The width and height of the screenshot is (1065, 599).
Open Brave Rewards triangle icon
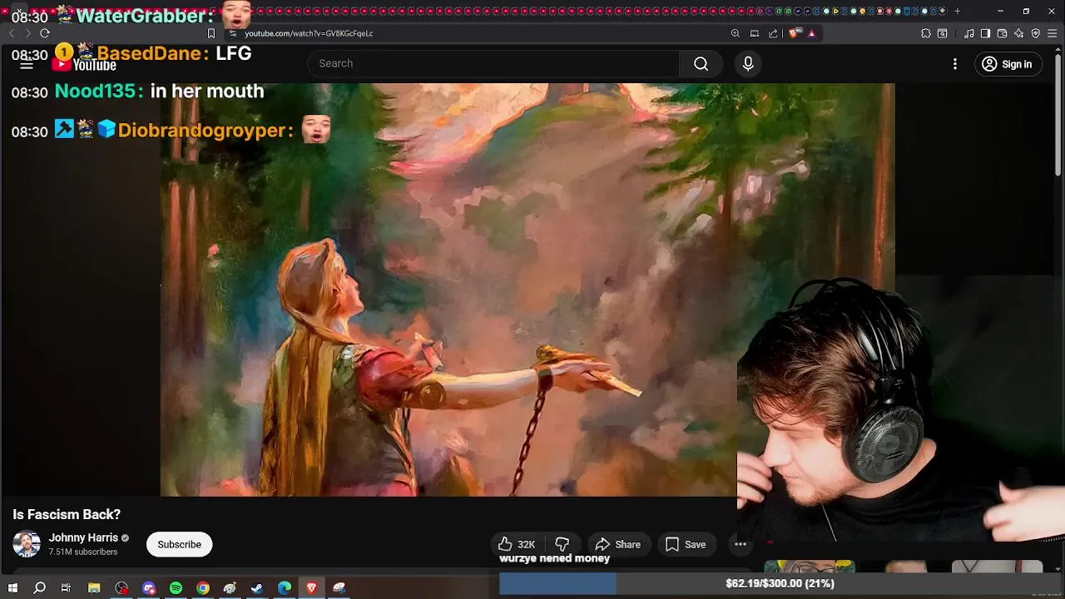811,33
